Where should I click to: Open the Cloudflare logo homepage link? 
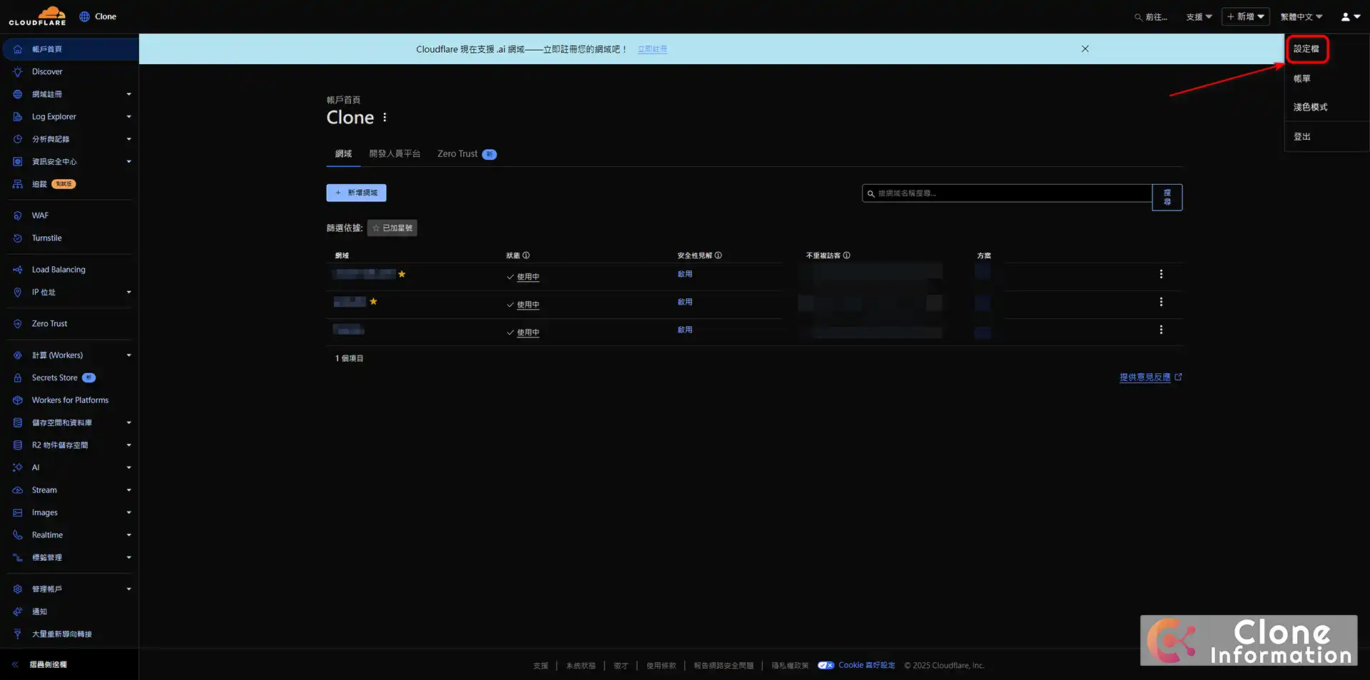[38, 15]
